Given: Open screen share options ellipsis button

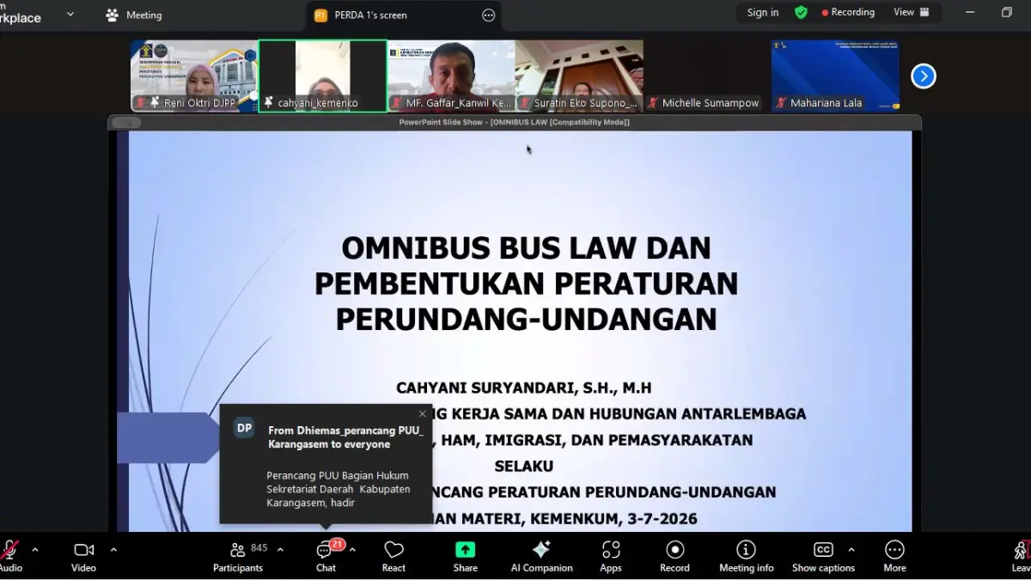Looking at the screenshot, I should coord(488,15).
